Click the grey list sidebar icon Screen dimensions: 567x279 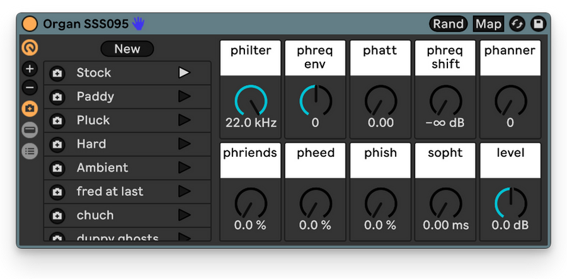(x=30, y=151)
